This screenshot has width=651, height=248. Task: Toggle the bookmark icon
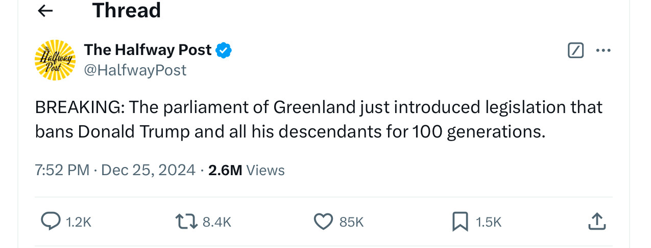pos(460,221)
